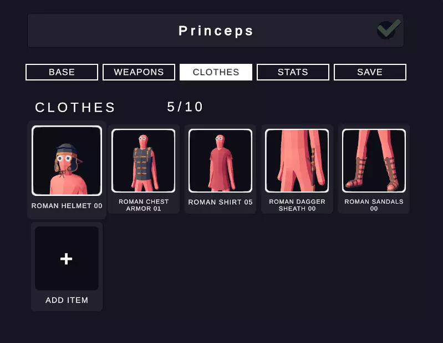Choose the Roman Shirt 05 image
This screenshot has height=343, width=443.
pyautogui.click(x=220, y=160)
